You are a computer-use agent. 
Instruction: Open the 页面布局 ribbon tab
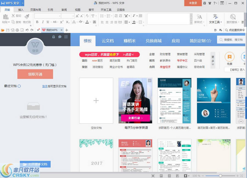click(36, 10)
